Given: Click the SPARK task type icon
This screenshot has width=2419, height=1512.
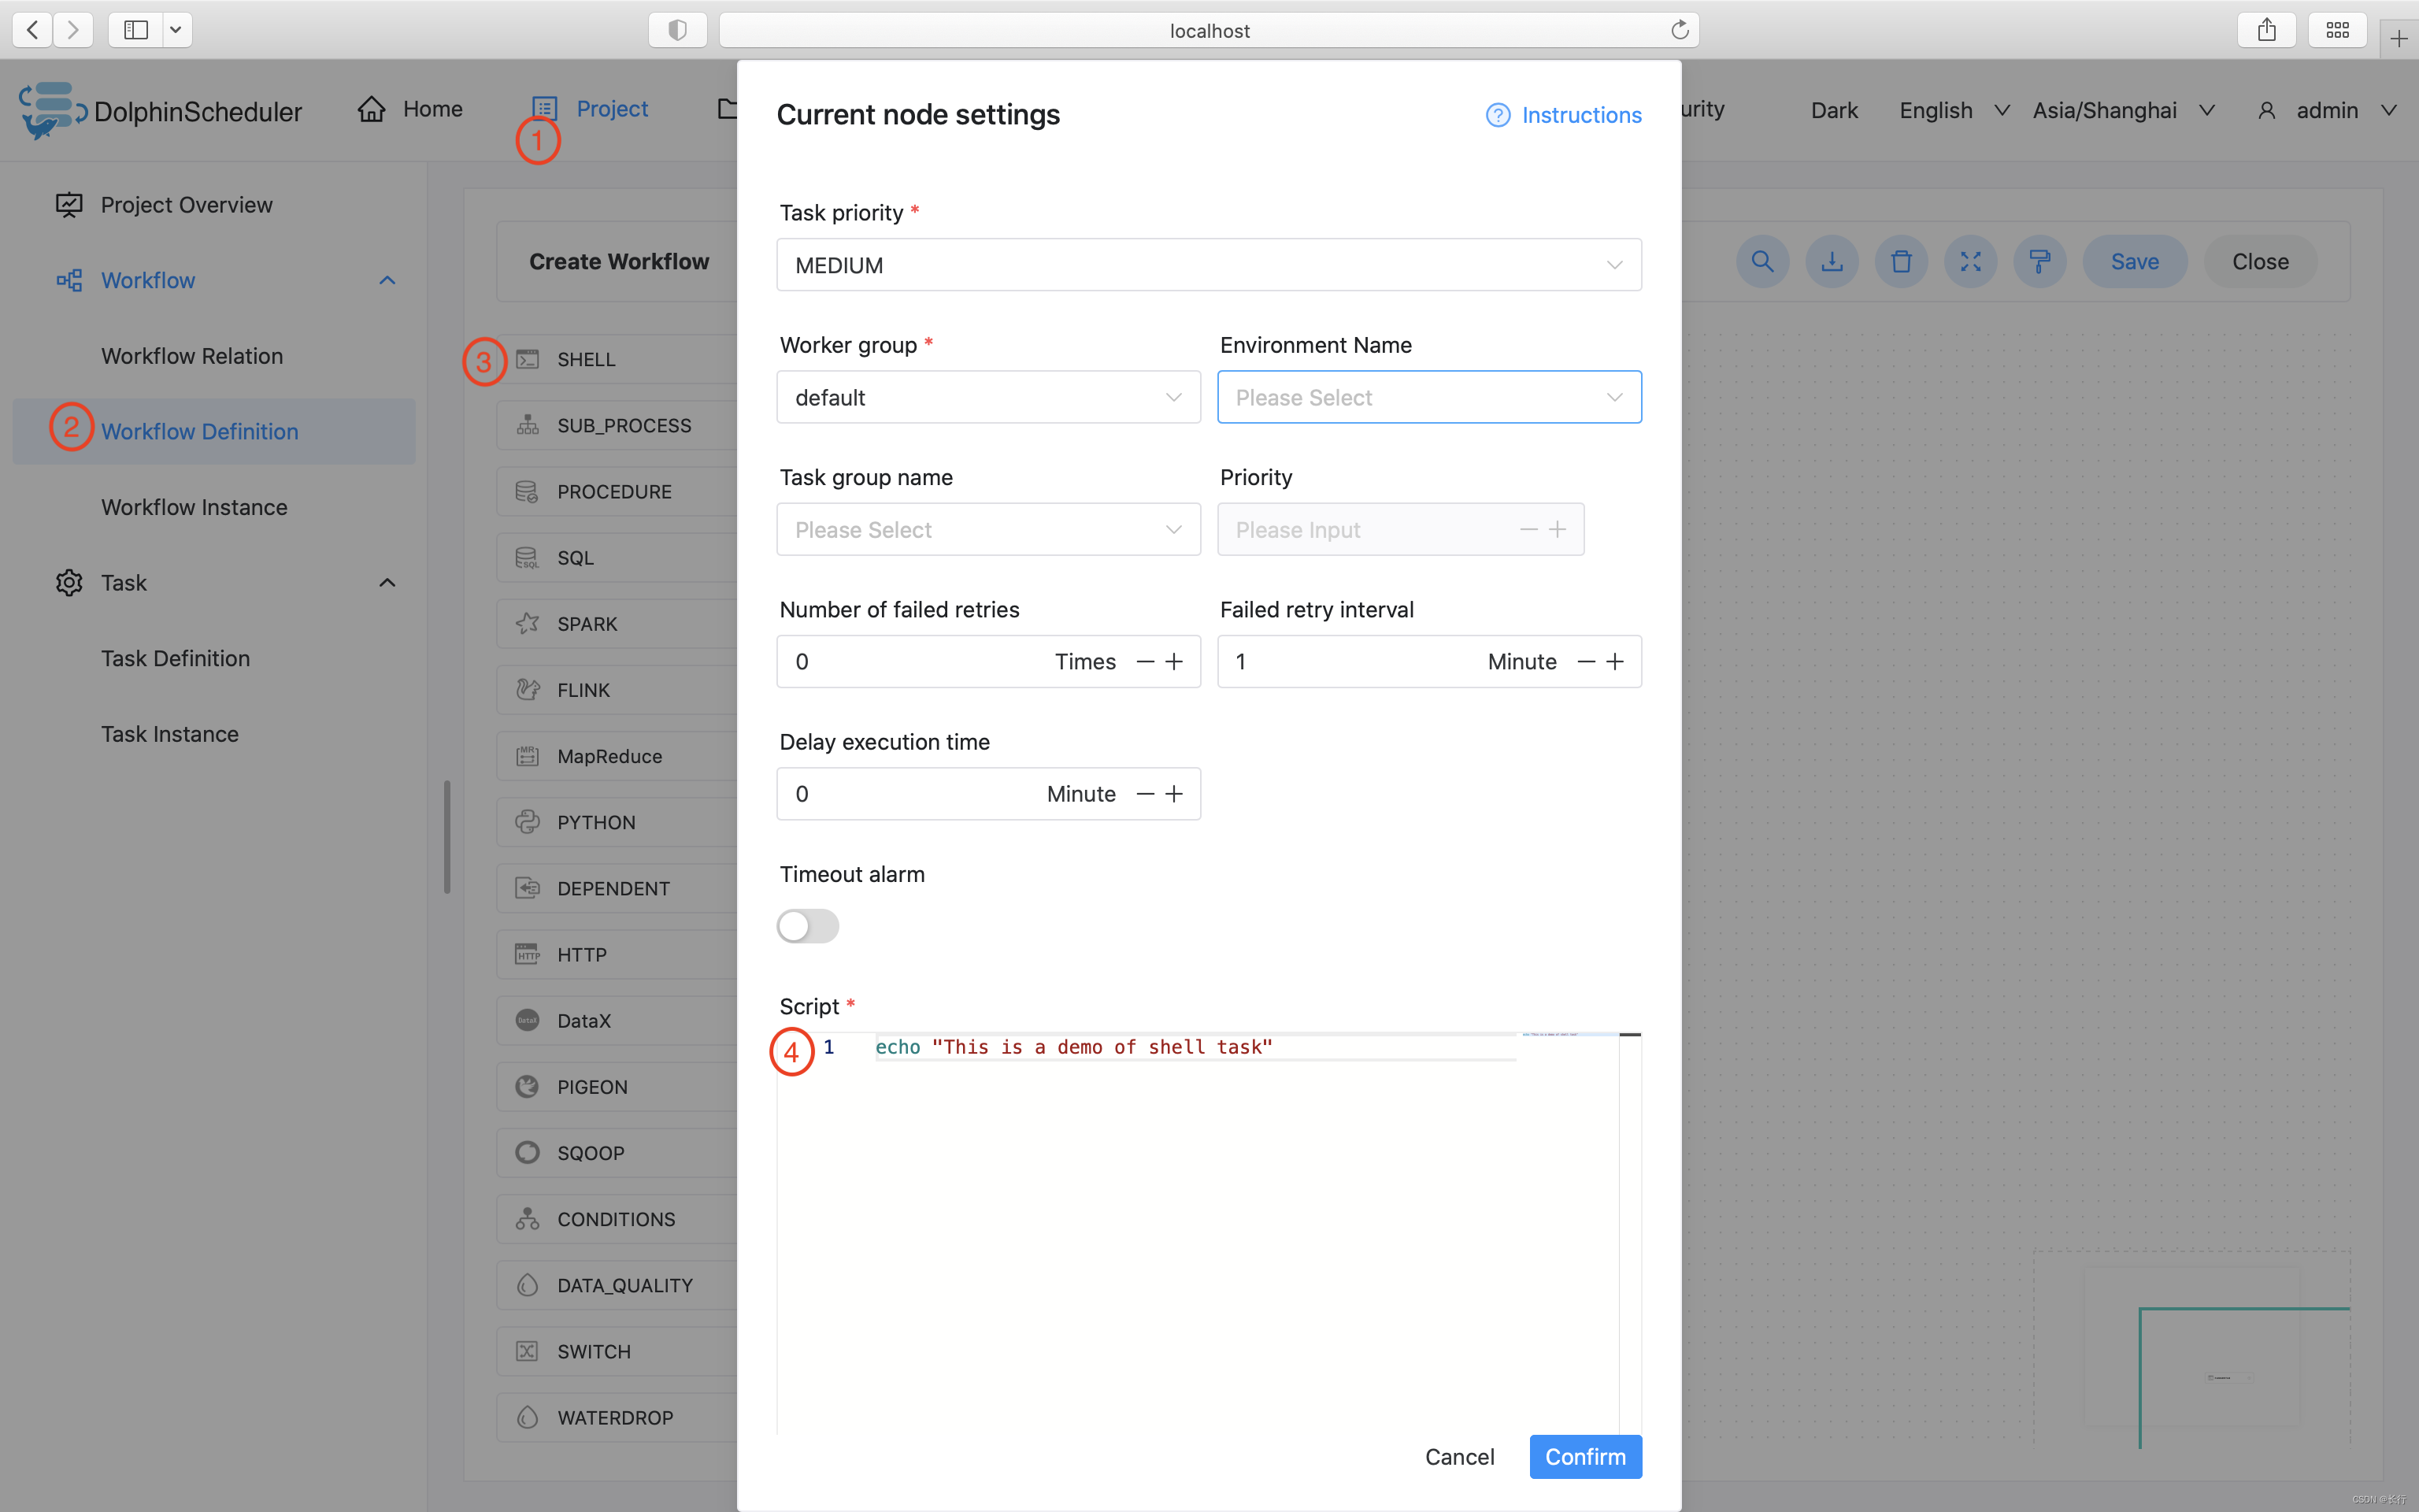Looking at the screenshot, I should [524, 622].
